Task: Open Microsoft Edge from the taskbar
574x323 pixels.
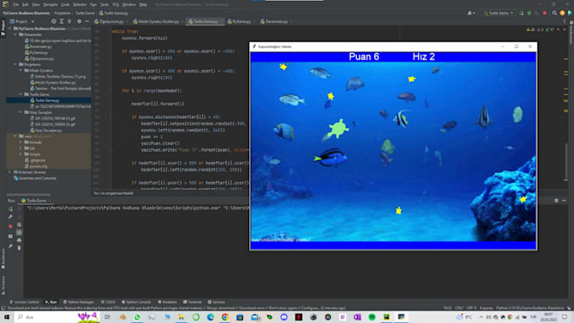Action: pos(210,317)
